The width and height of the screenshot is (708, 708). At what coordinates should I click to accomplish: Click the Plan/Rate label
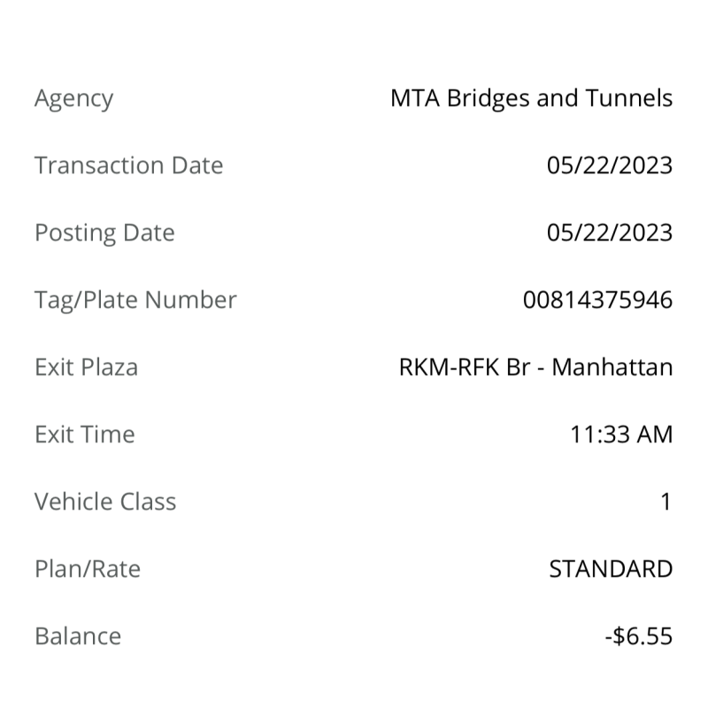click(x=88, y=569)
